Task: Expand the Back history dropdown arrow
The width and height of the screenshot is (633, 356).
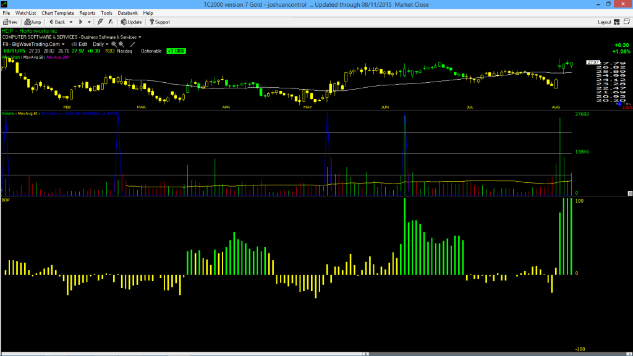Action: 71,22
